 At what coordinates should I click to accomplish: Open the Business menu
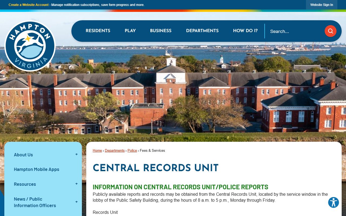(x=161, y=31)
